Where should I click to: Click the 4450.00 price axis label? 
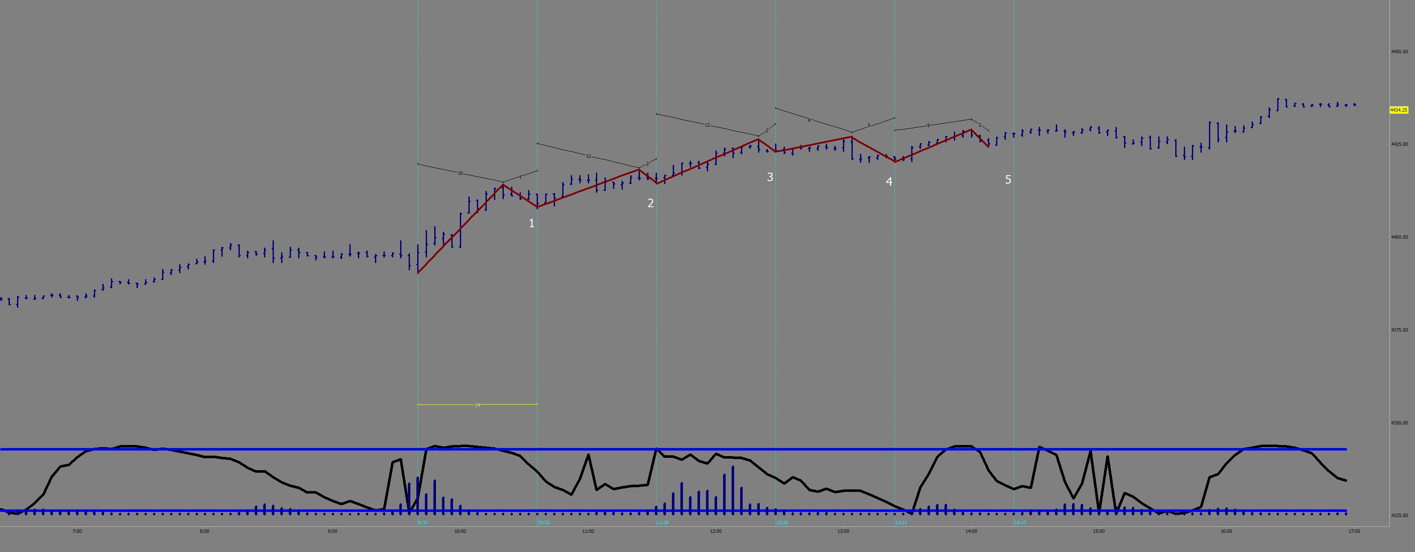pyautogui.click(x=1399, y=52)
